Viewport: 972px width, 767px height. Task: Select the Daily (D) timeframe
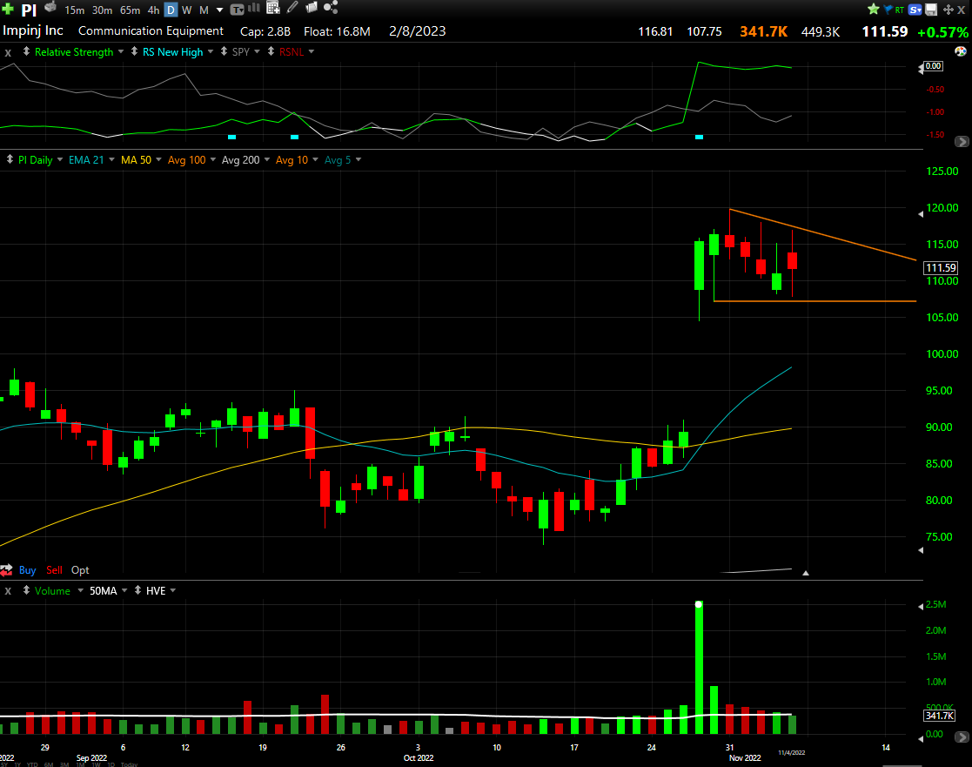[171, 10]
